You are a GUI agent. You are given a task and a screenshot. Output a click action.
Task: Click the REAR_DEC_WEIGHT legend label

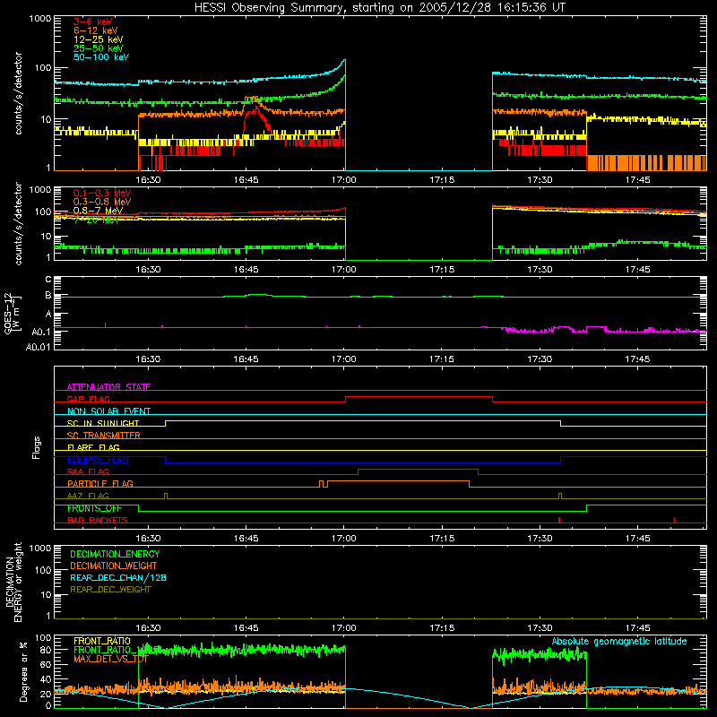click(110, 590)
